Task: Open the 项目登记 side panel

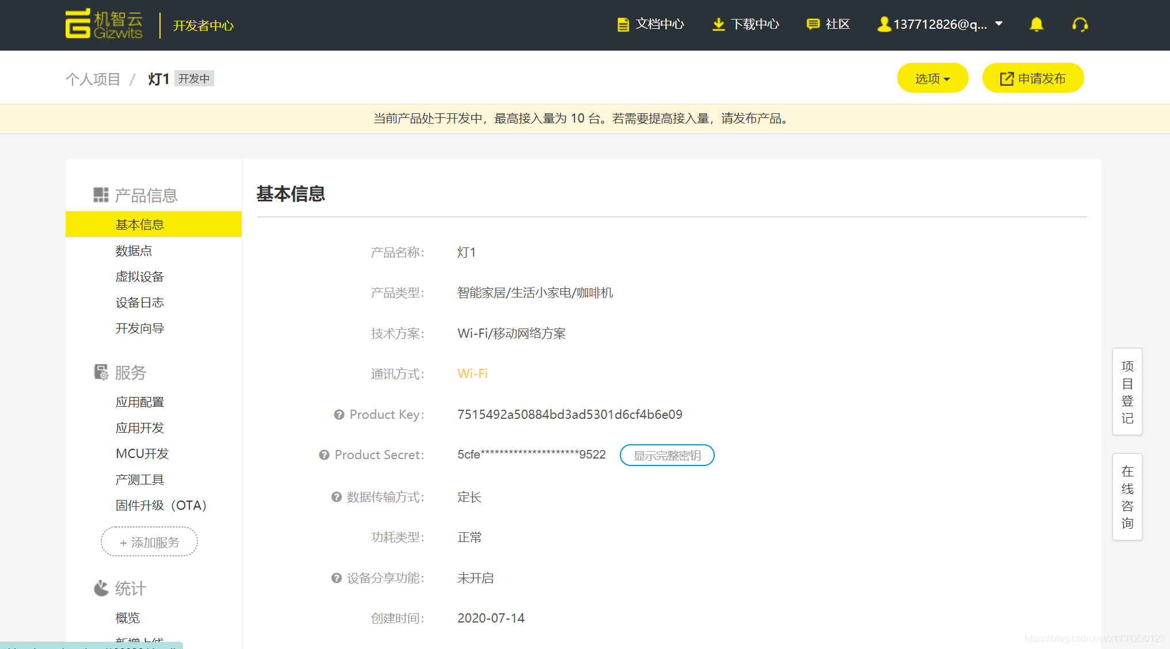Action: pyautogui.click(x=1127, y=392)
